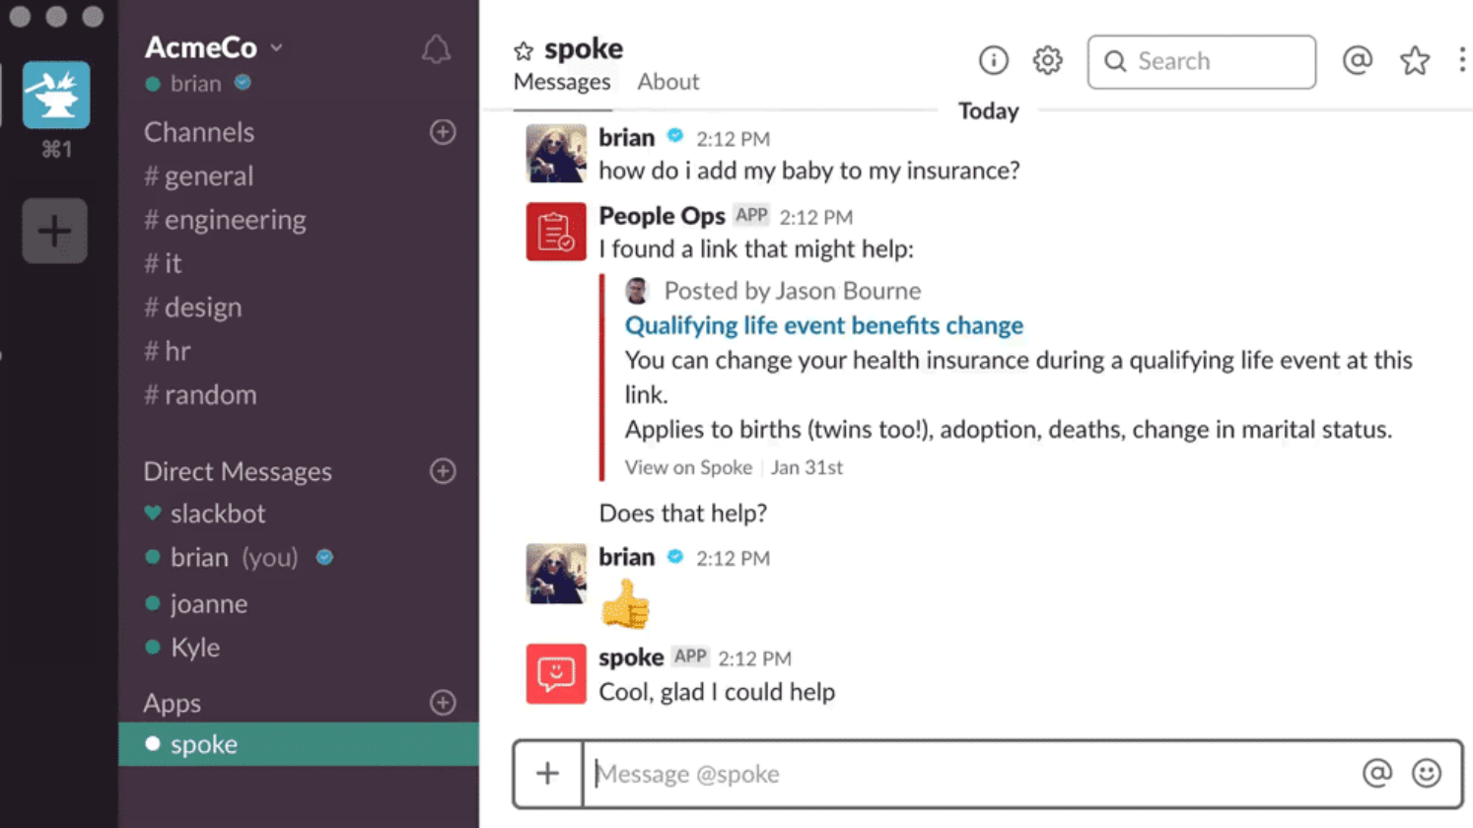Click the View on Spoke link

coord(688,467)
